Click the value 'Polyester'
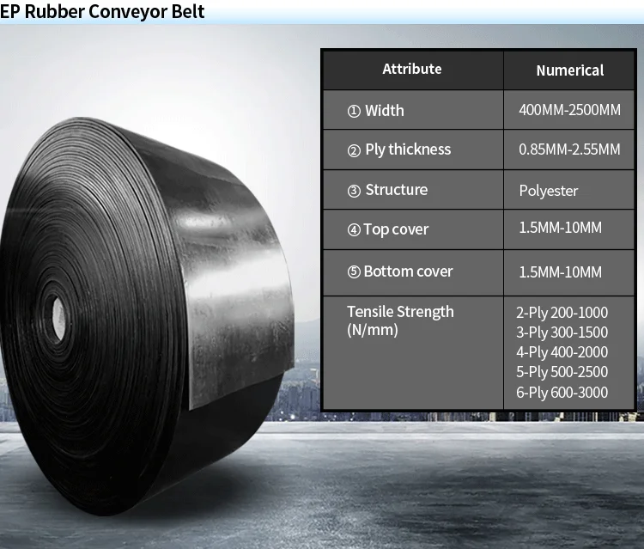 (x=549, y=191)
